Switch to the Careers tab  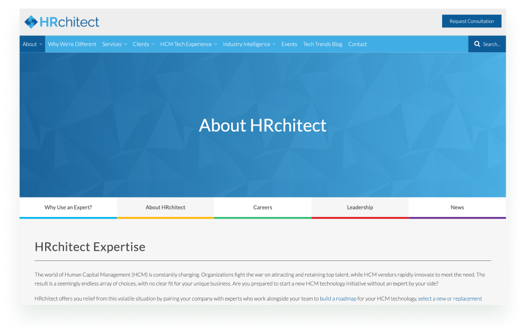[262, 207]
